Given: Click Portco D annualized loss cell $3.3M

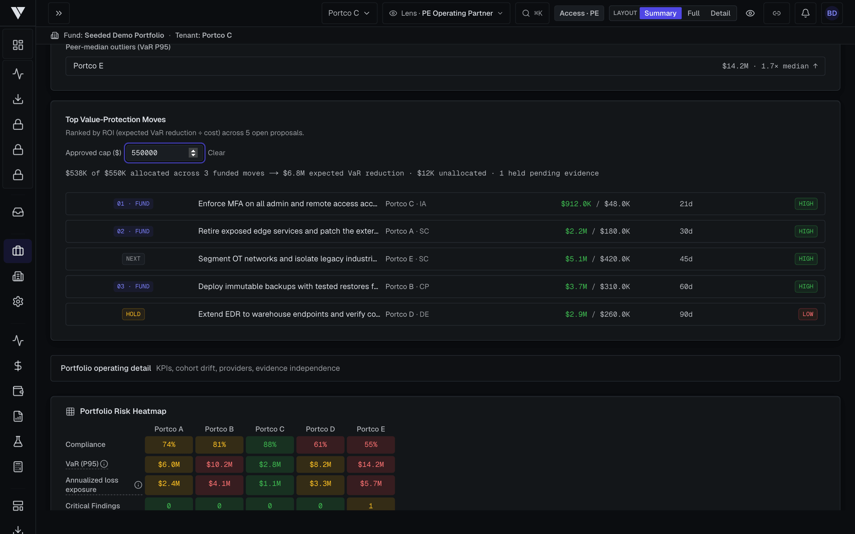Looking at the screenshot, I should pyautogui.click(x=320, y=485).
